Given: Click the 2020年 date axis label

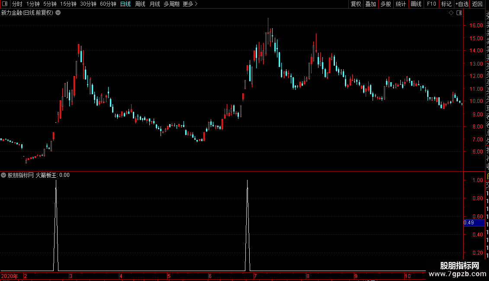Looking at the screenshot, I should [10, 276].
